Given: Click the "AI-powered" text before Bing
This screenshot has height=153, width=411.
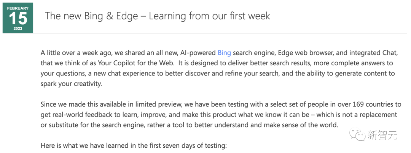Looking at the screenshot, I should pyautogui.click(x=199, y=52).
